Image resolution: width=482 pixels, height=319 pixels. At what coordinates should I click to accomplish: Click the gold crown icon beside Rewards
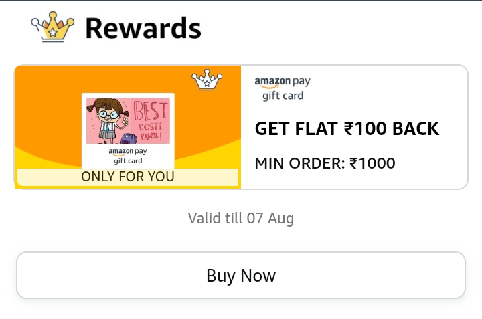pyautogui.click(x=52, y=28)
